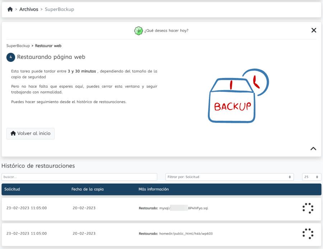Click 23-02-2023 11:05:00 in mysql row
Viewport: 323px width, 249px height.
coord(27,208)
